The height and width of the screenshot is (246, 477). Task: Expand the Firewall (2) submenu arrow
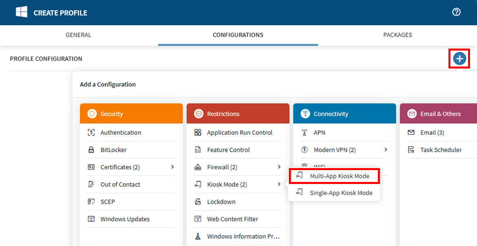point(279,167)
